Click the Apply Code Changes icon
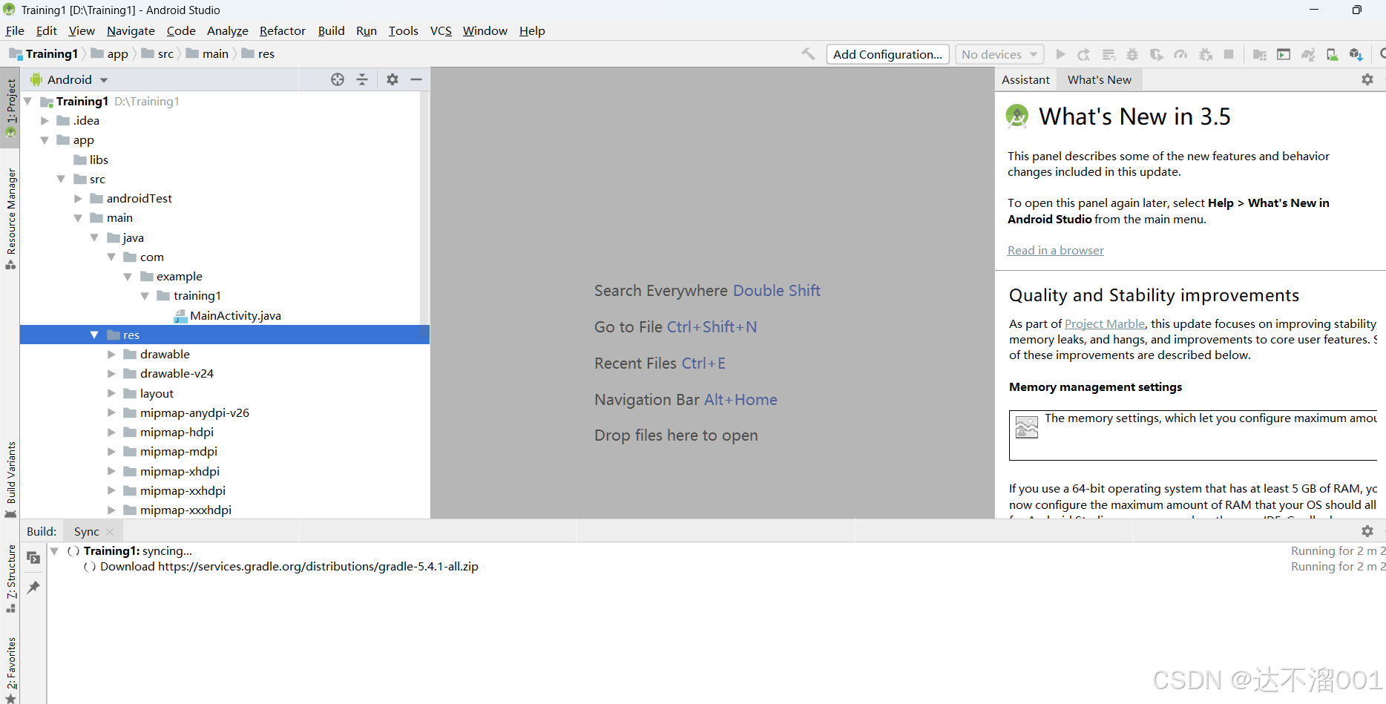The width and height of the screenshot is (1386, 704). [1109, 54]
